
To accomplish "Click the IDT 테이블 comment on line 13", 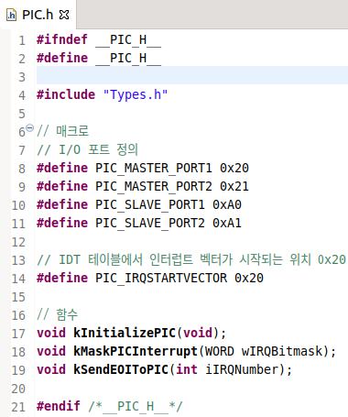I will tap(191, 259).
